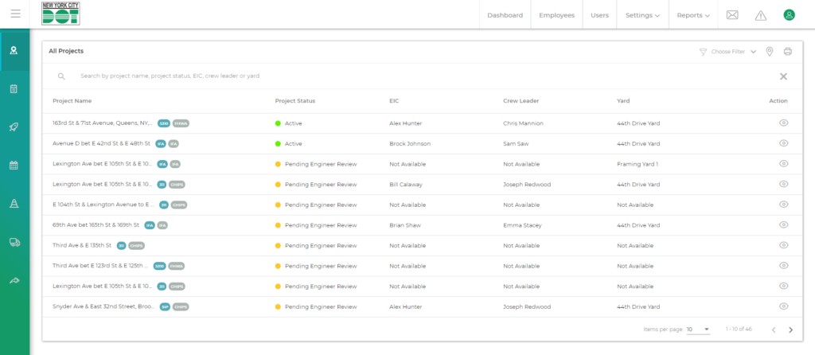Click the warning triangle alerts icon
Viewport: 815px width, 355px height.
click(760, 15)
